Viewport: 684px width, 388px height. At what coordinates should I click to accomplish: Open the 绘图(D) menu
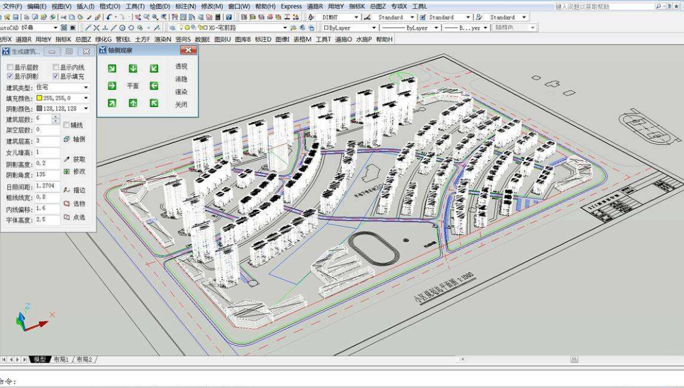(x=159, y=6)
